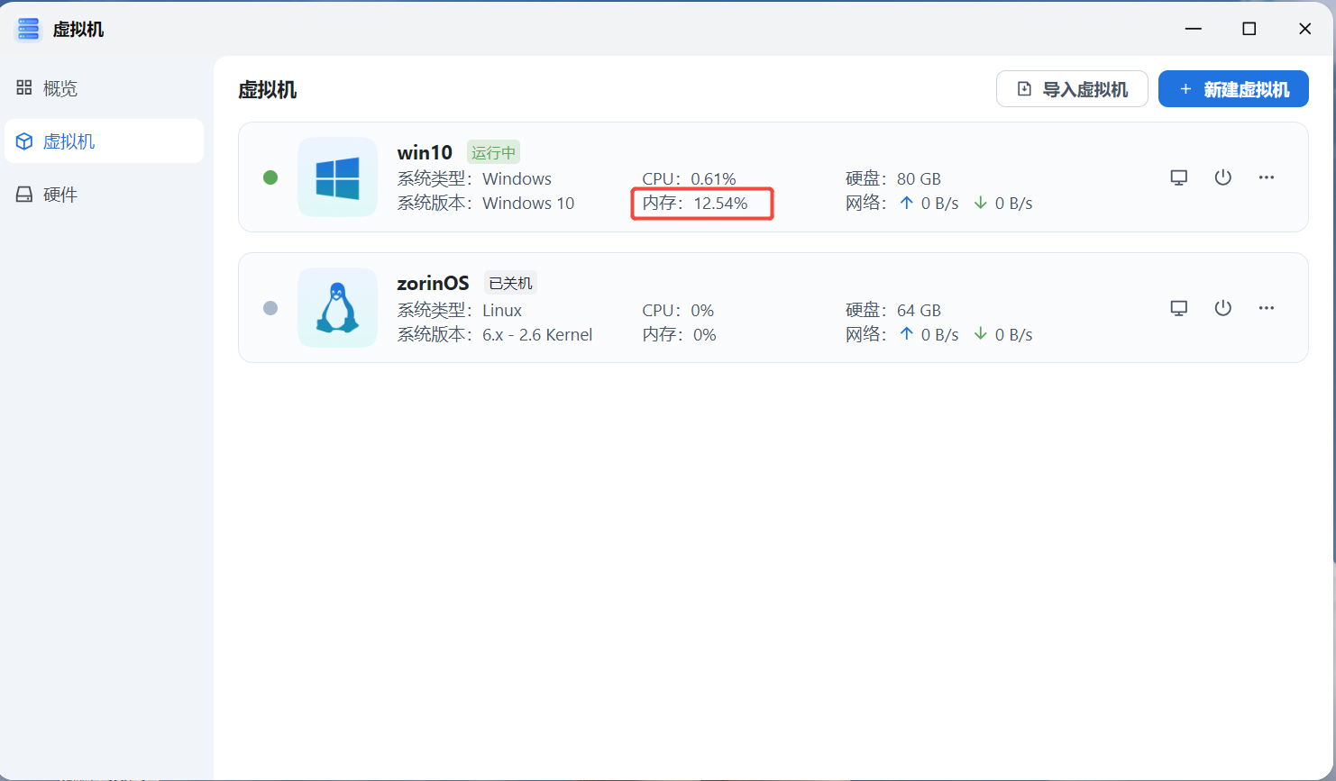Click the green running status dot for win10

(270, 177)
